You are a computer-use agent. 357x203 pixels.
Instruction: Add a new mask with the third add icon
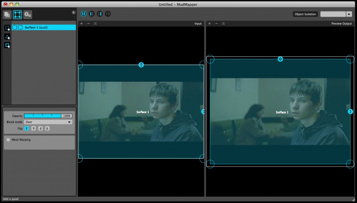coord(7,45)
